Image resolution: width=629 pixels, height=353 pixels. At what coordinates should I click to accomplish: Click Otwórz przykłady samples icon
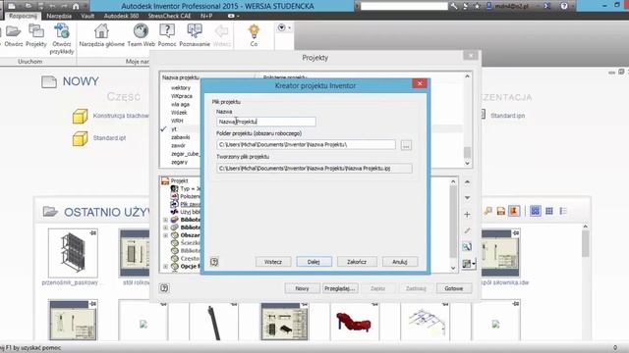tap(62, 31)
